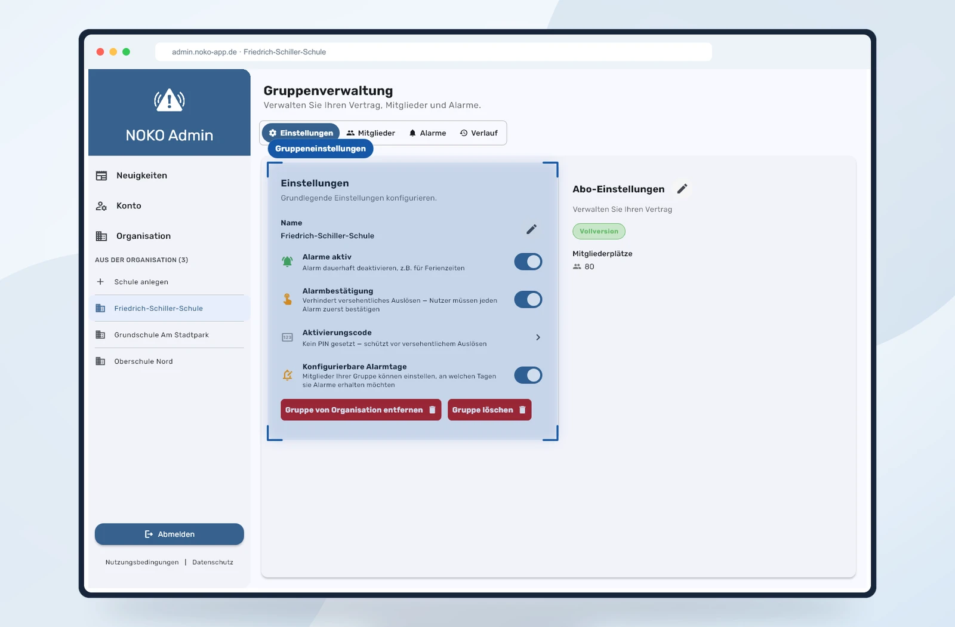Image resolution: width=955 pixels, height=627 pixels.
Task: Click the Gruppenverwaltung page heading
Action: point(328,91)
